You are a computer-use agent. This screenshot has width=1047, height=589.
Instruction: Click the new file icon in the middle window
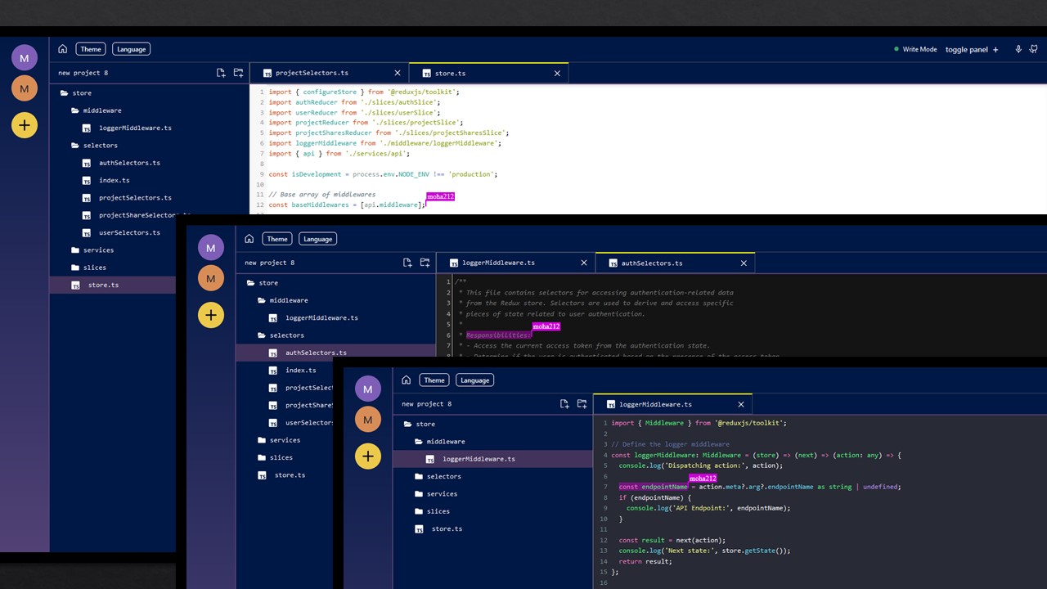[x=407, y=263]
